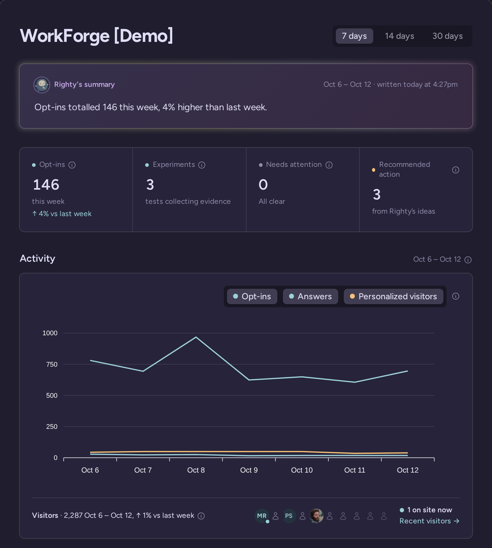Switch to the 7 days range
The image size is (492, 548).
(x=354, y=36)
